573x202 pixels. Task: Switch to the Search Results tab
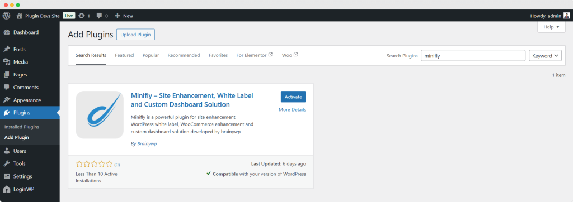click(91, 55)
